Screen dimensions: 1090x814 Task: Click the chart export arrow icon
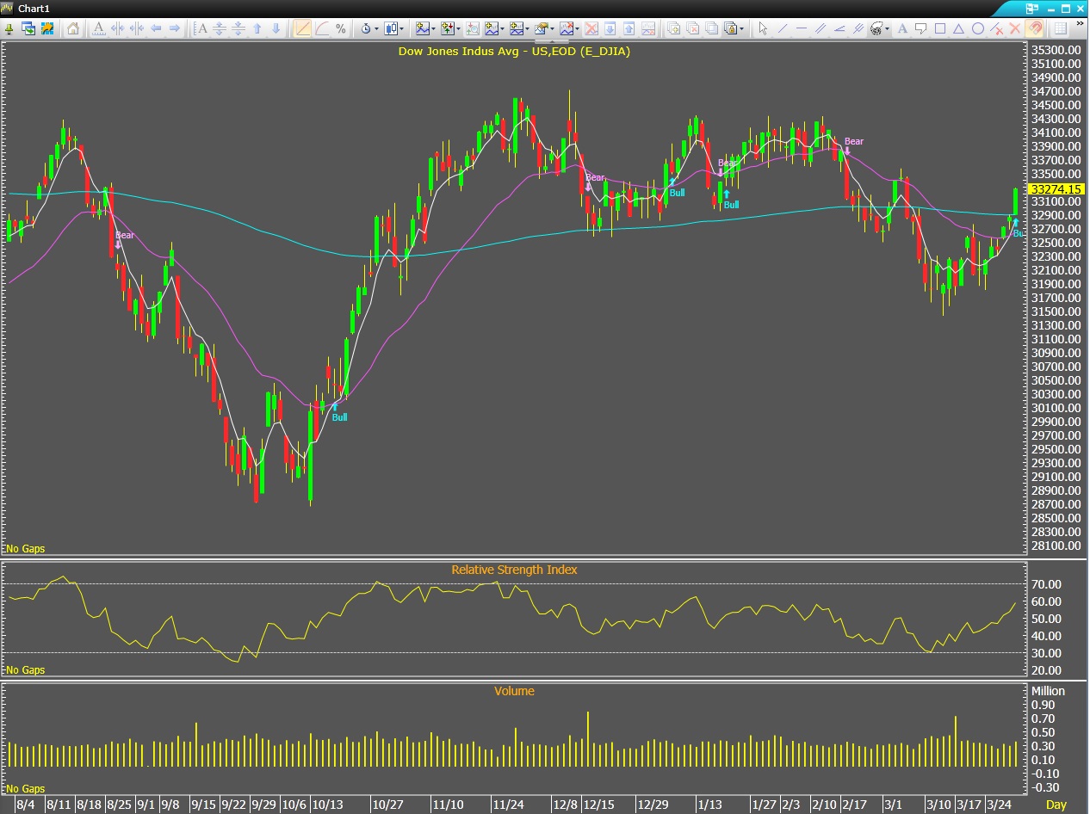pos(47,28)
